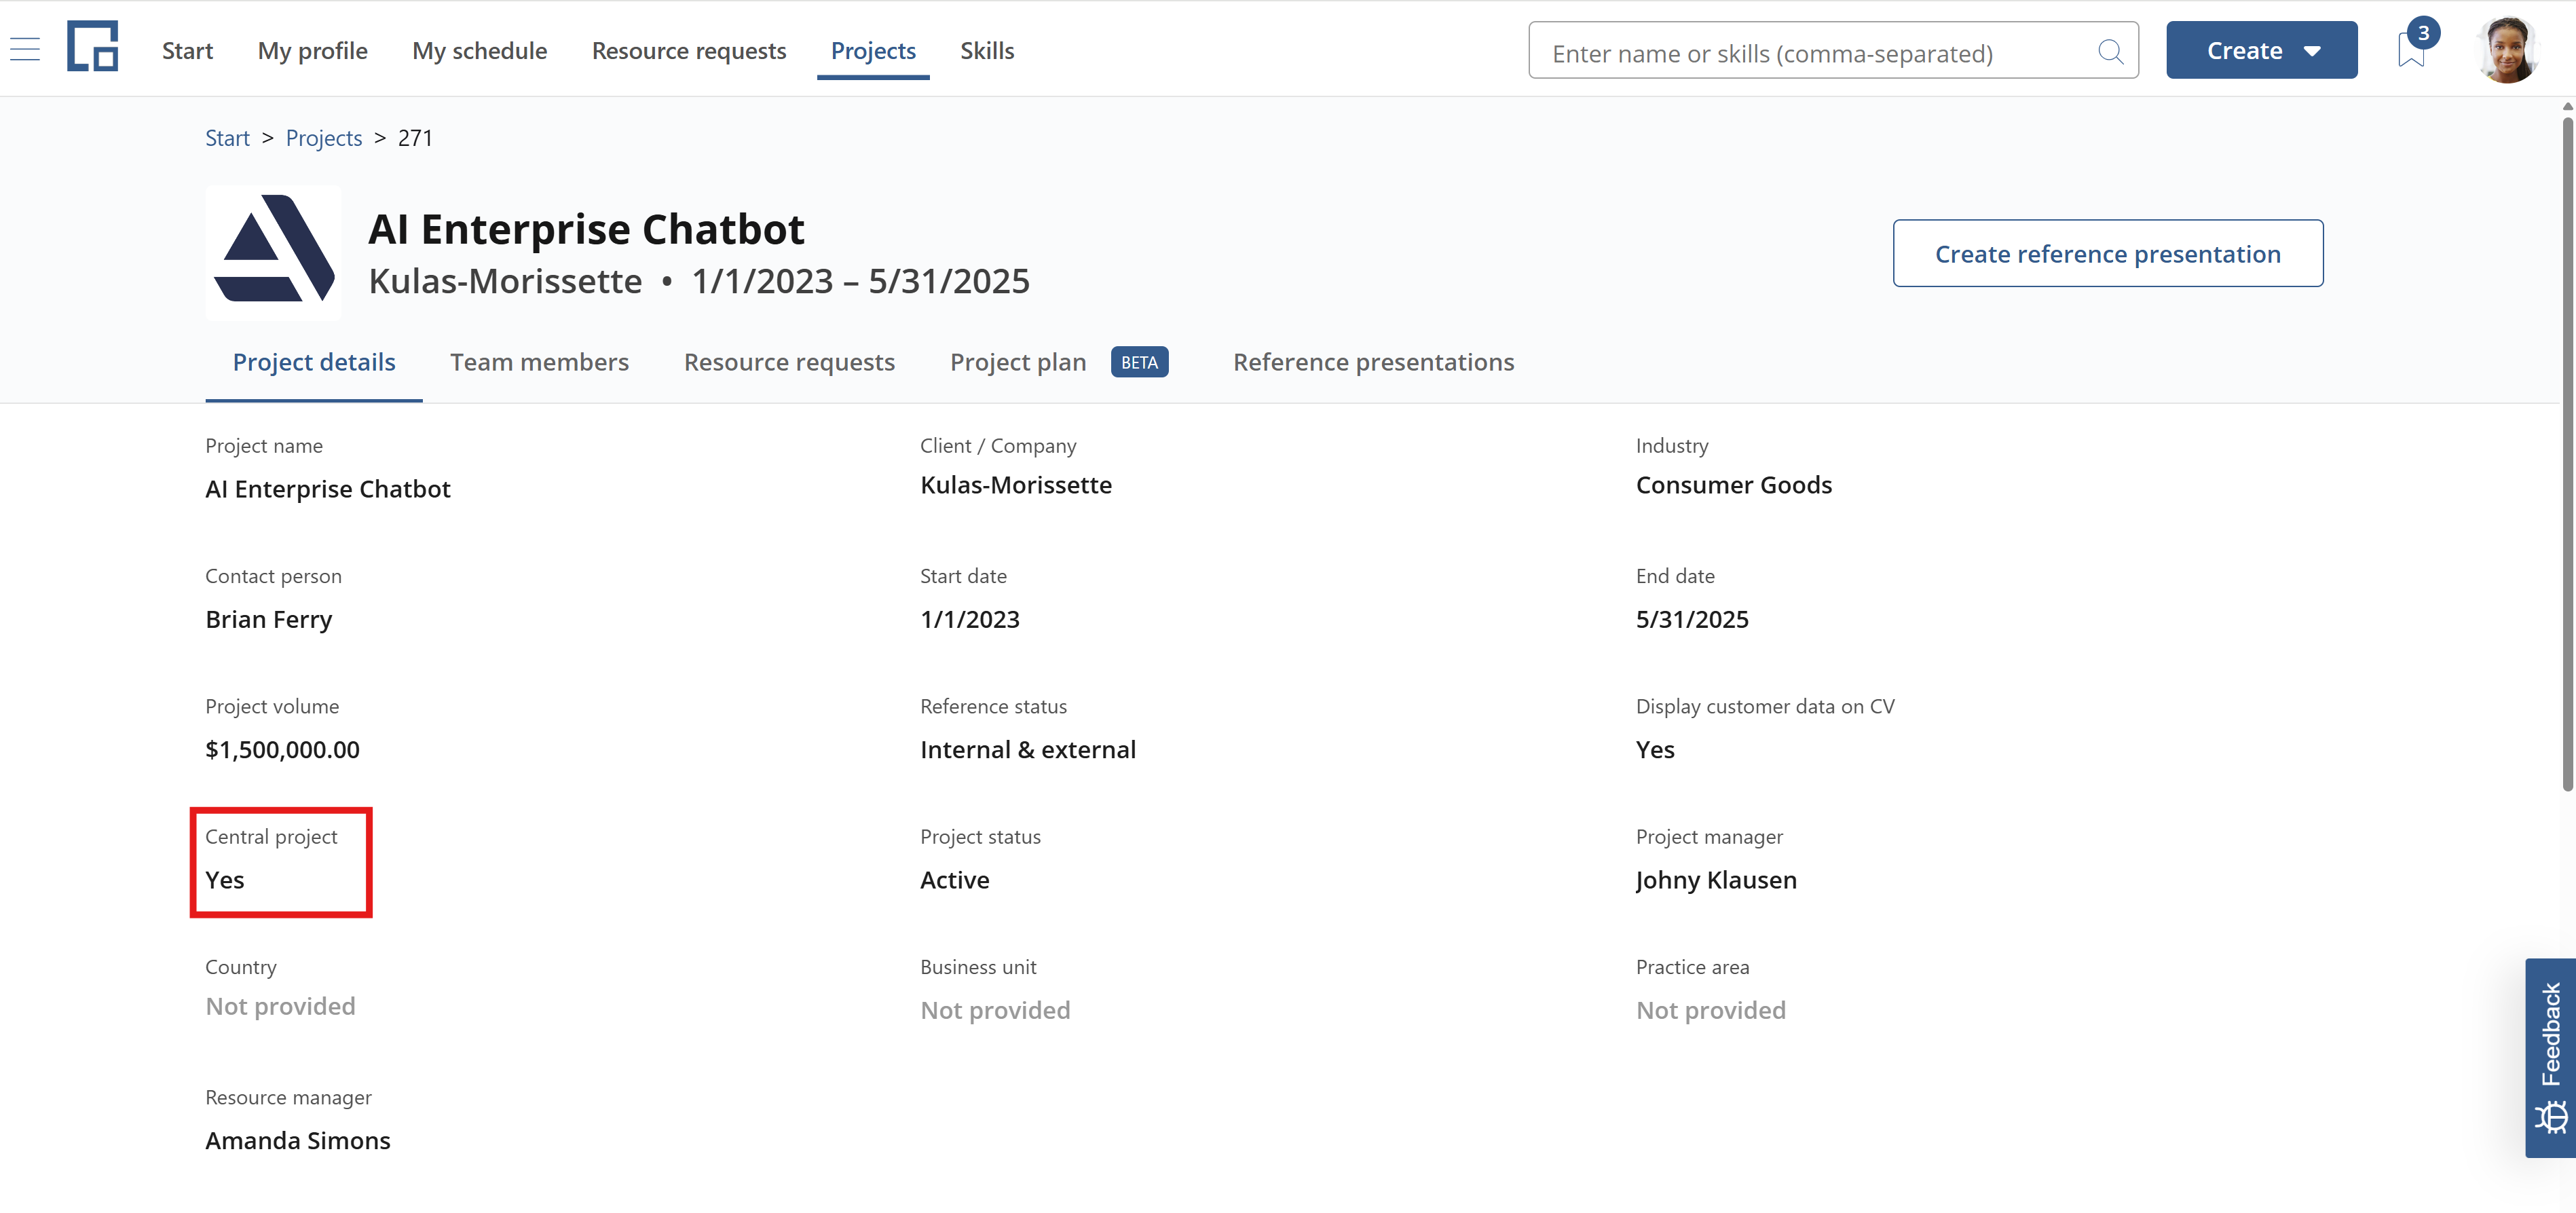This screenshot has height=1213, width=2576.
Task: Click the contact person Brian Ferry
Action: 268,619
